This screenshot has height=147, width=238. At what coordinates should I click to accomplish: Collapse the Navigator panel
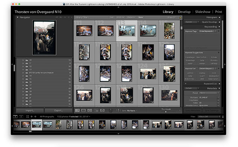tap(17, 18)
